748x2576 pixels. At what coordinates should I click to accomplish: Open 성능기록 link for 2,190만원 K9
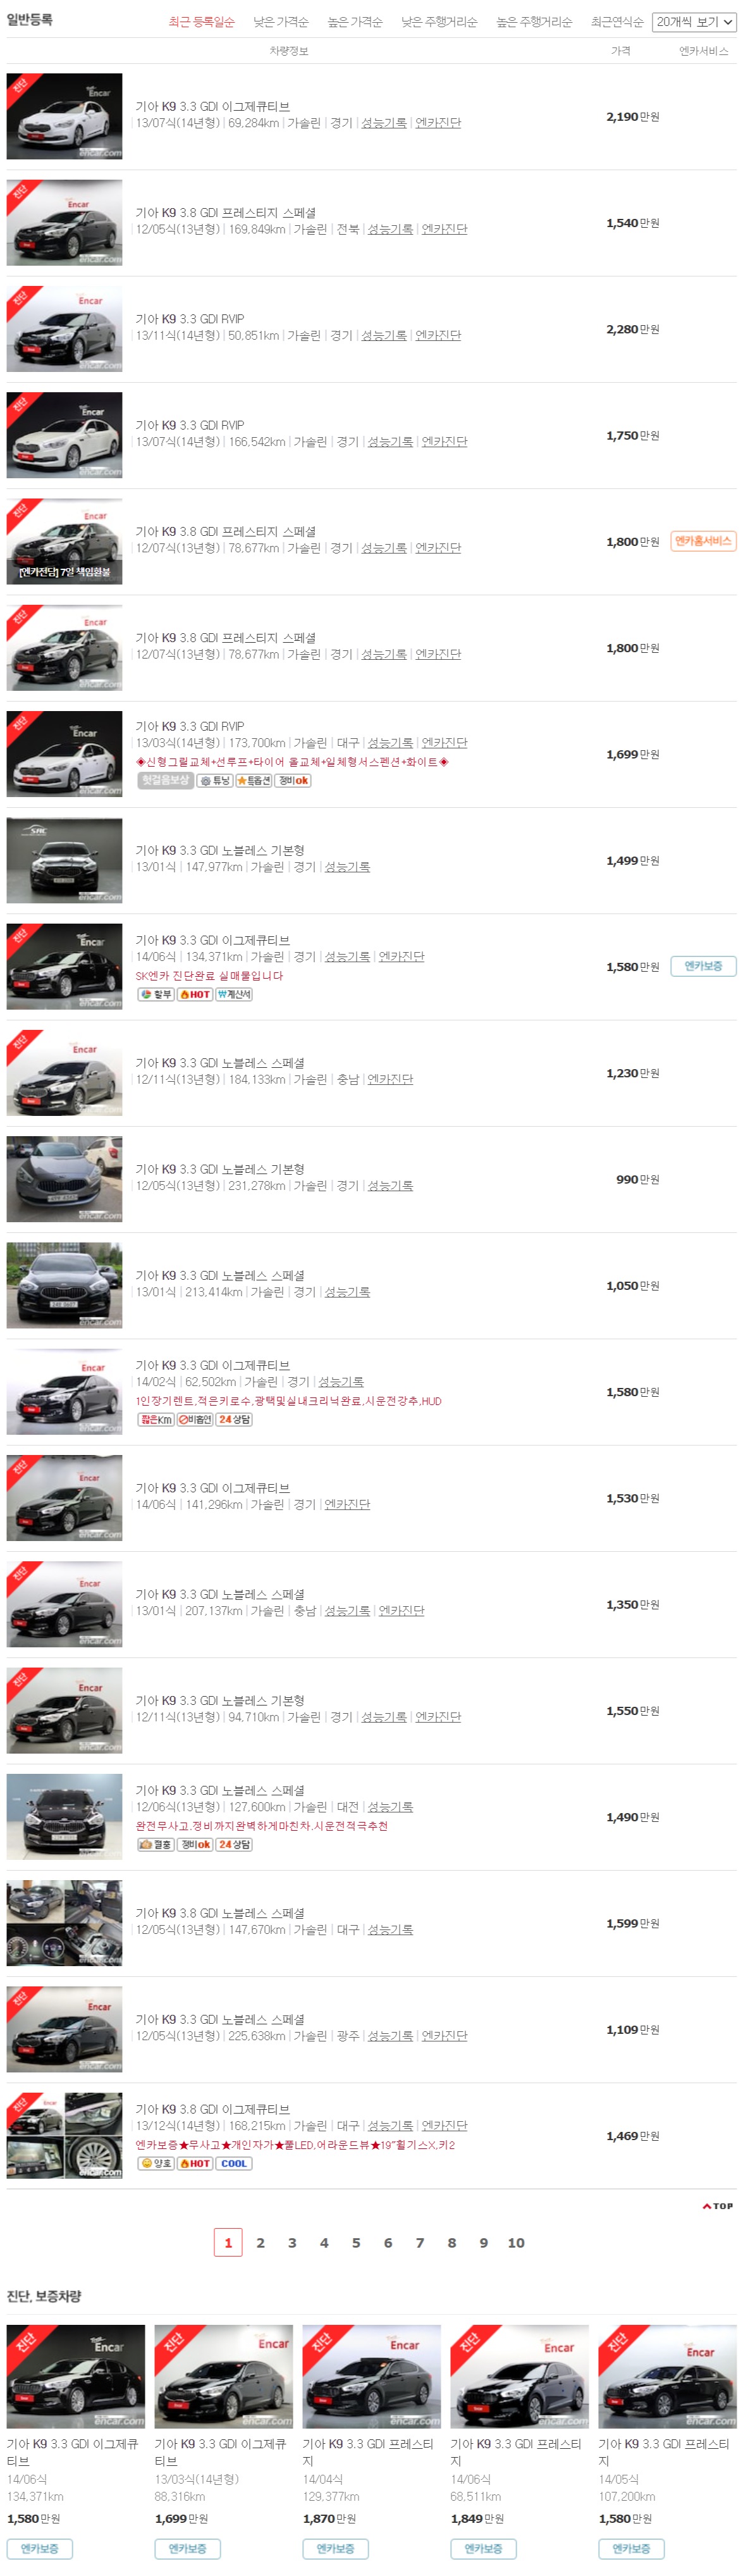[384, 123]
